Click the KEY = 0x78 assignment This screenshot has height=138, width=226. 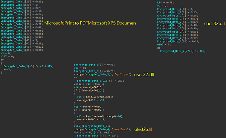[165, 3]
